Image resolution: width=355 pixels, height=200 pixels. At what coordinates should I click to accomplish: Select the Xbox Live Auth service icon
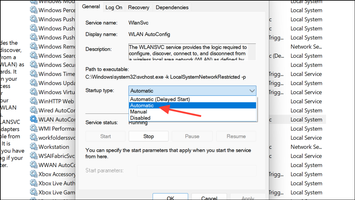[34, 183]
